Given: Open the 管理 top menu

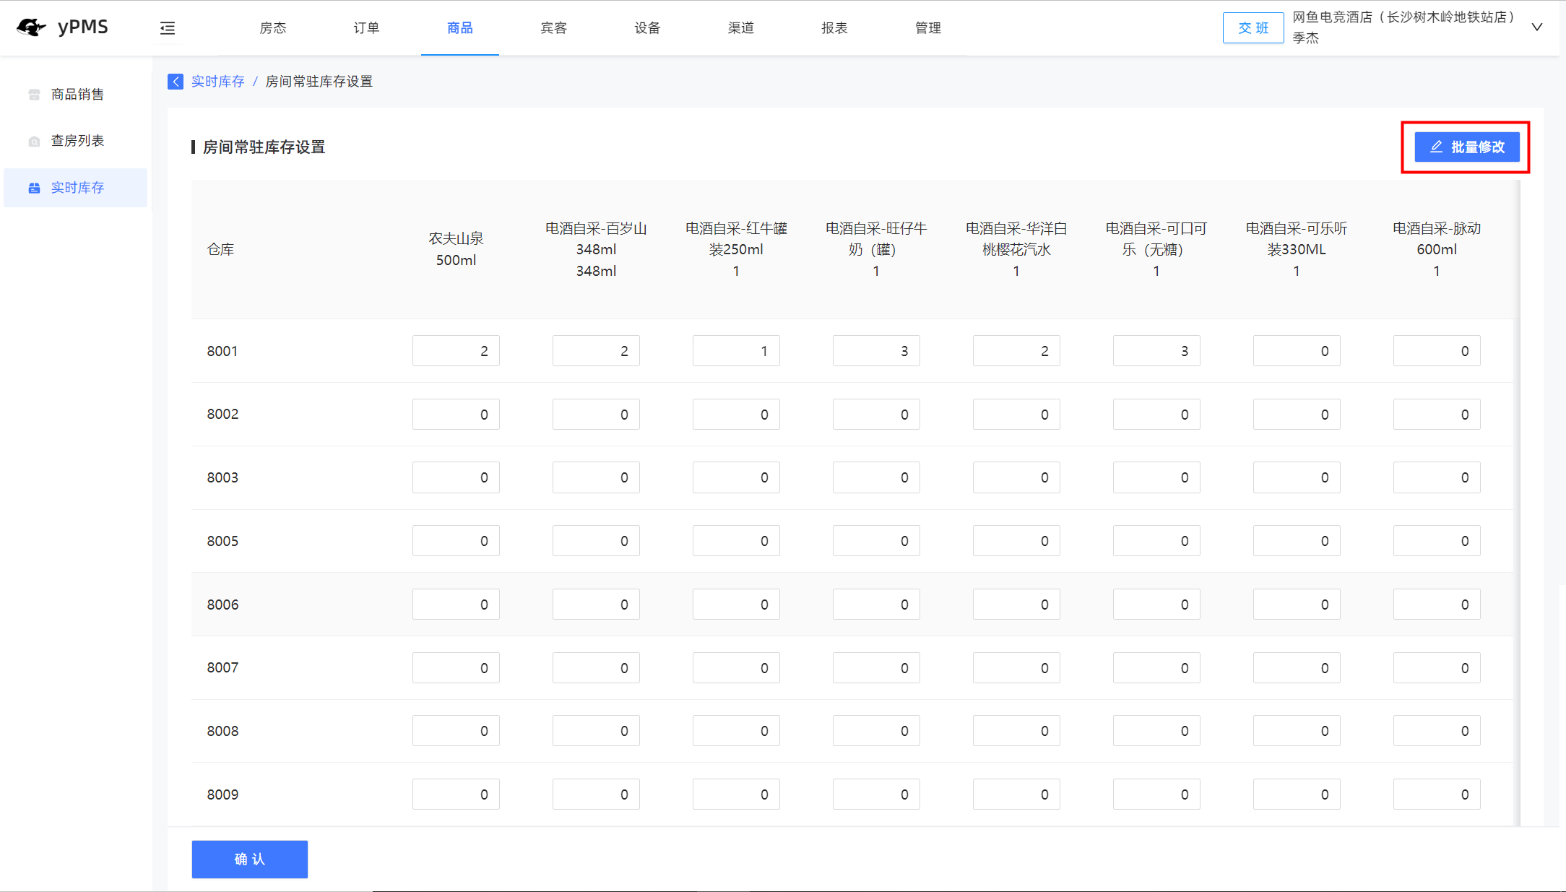Looking at the screenshot, I should coord(928,28).
